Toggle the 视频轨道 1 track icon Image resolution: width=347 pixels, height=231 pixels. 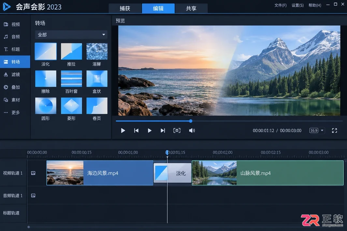tap(33, 173)
